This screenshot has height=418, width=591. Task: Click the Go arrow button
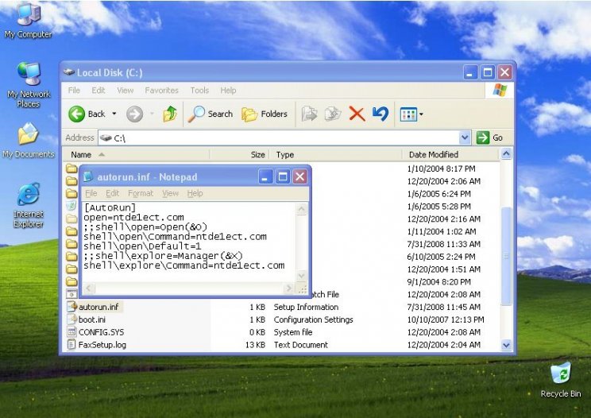pyautogui.click(x=483, y=137)
